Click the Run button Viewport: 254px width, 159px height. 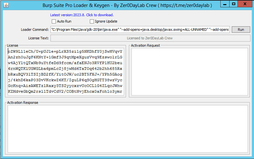point(241,30)
